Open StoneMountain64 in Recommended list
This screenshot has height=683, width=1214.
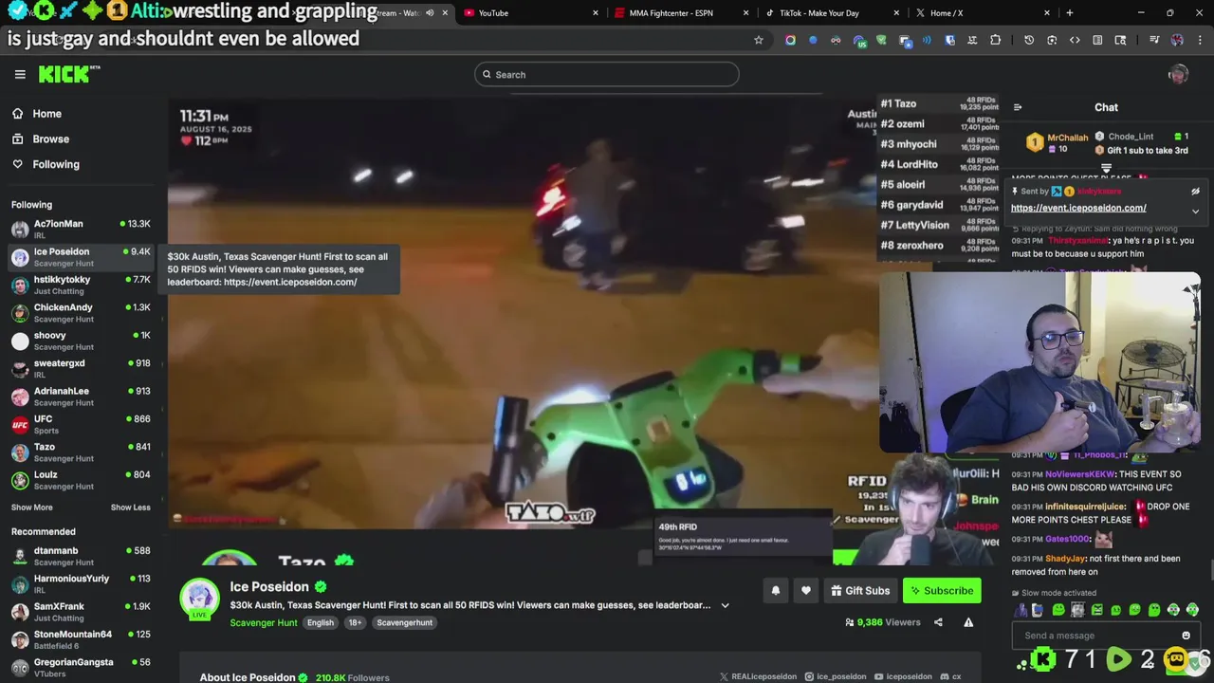81,639
